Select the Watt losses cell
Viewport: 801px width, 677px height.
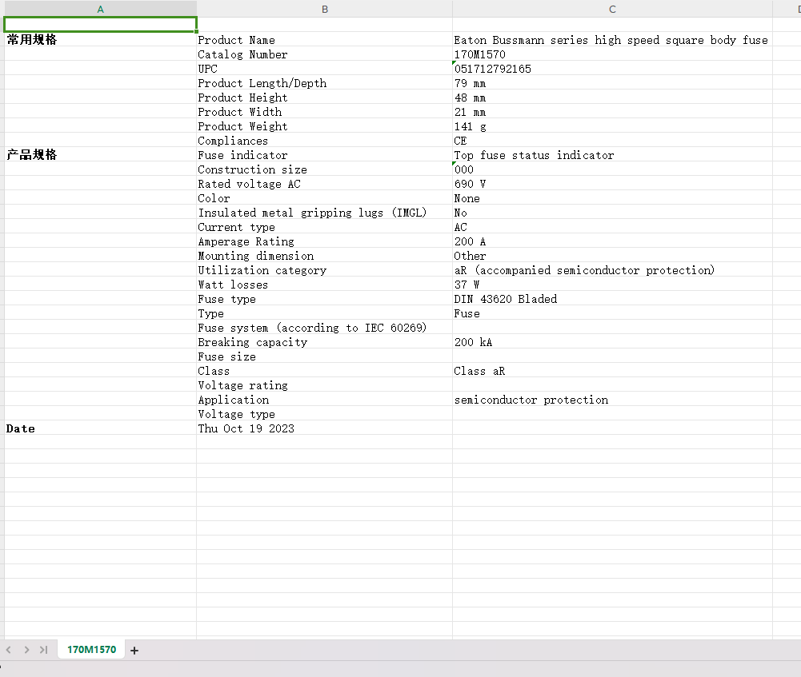(324, 285)
